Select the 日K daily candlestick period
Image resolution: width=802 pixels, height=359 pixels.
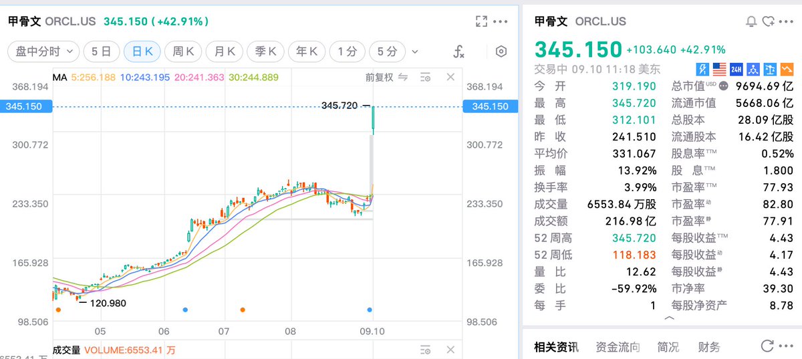click(x=142, y=51)
